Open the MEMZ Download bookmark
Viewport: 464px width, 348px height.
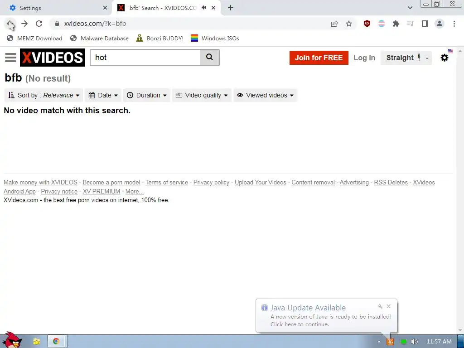[x=34, y=38]
